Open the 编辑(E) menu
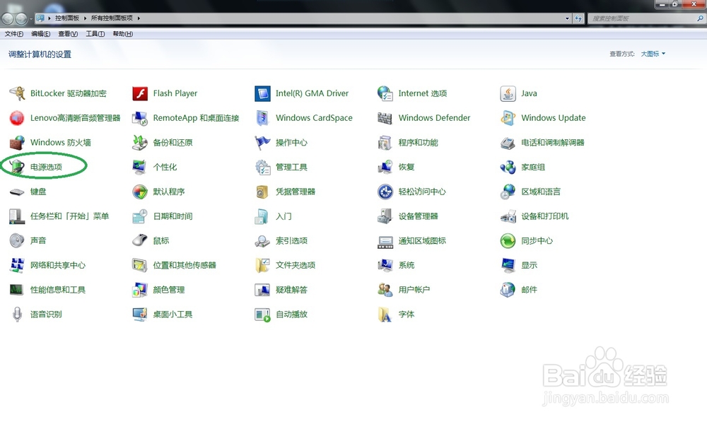 [x=40, y=34]
